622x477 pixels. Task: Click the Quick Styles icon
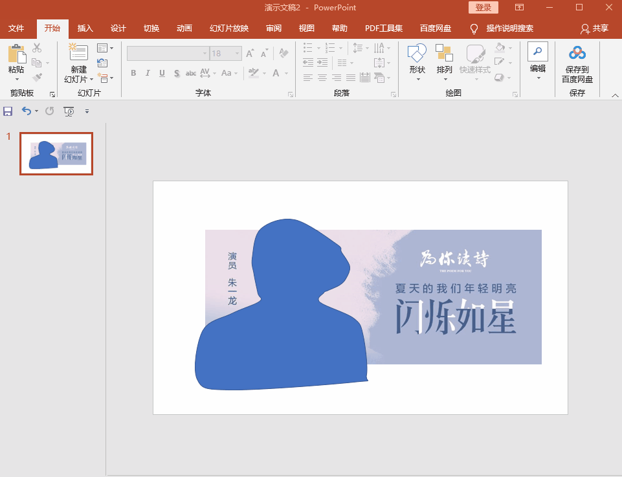coord(475,54)
